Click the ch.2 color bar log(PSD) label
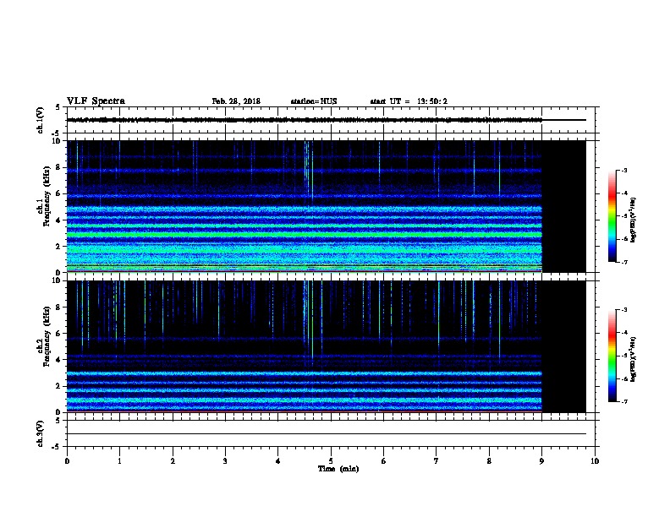This screenshot has width=670, height=517. pyautogui.click(x=634, y=359)
